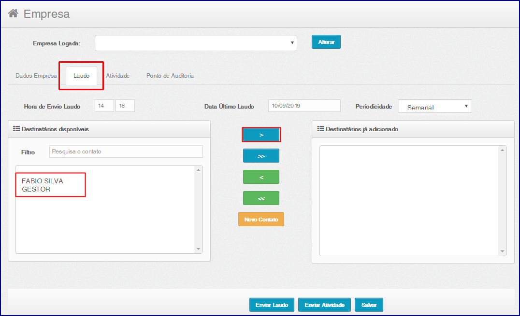Remove all recipients with the << button
The width and height of the screenshot is (520, 316).
[261, 198]
